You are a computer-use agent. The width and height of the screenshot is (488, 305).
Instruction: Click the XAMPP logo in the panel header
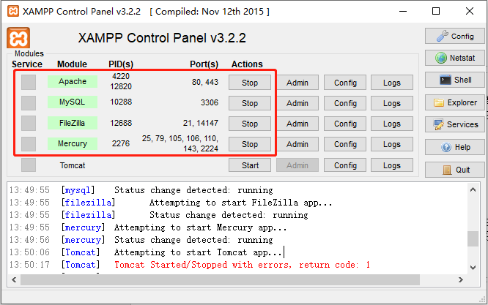click(x=18, y=38)
